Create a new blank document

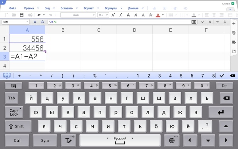point(7,15)
